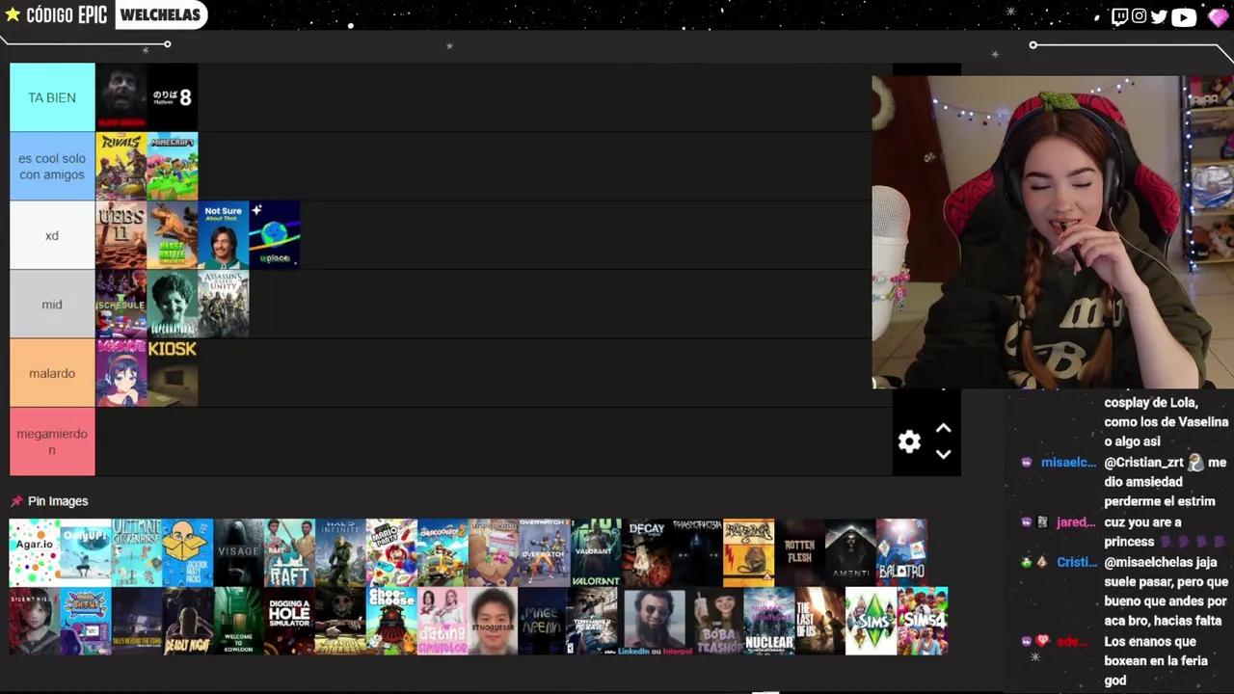This screenshot has height=694, width=1234.
Task: Pick the Decay image
Action: pos(647,553)
